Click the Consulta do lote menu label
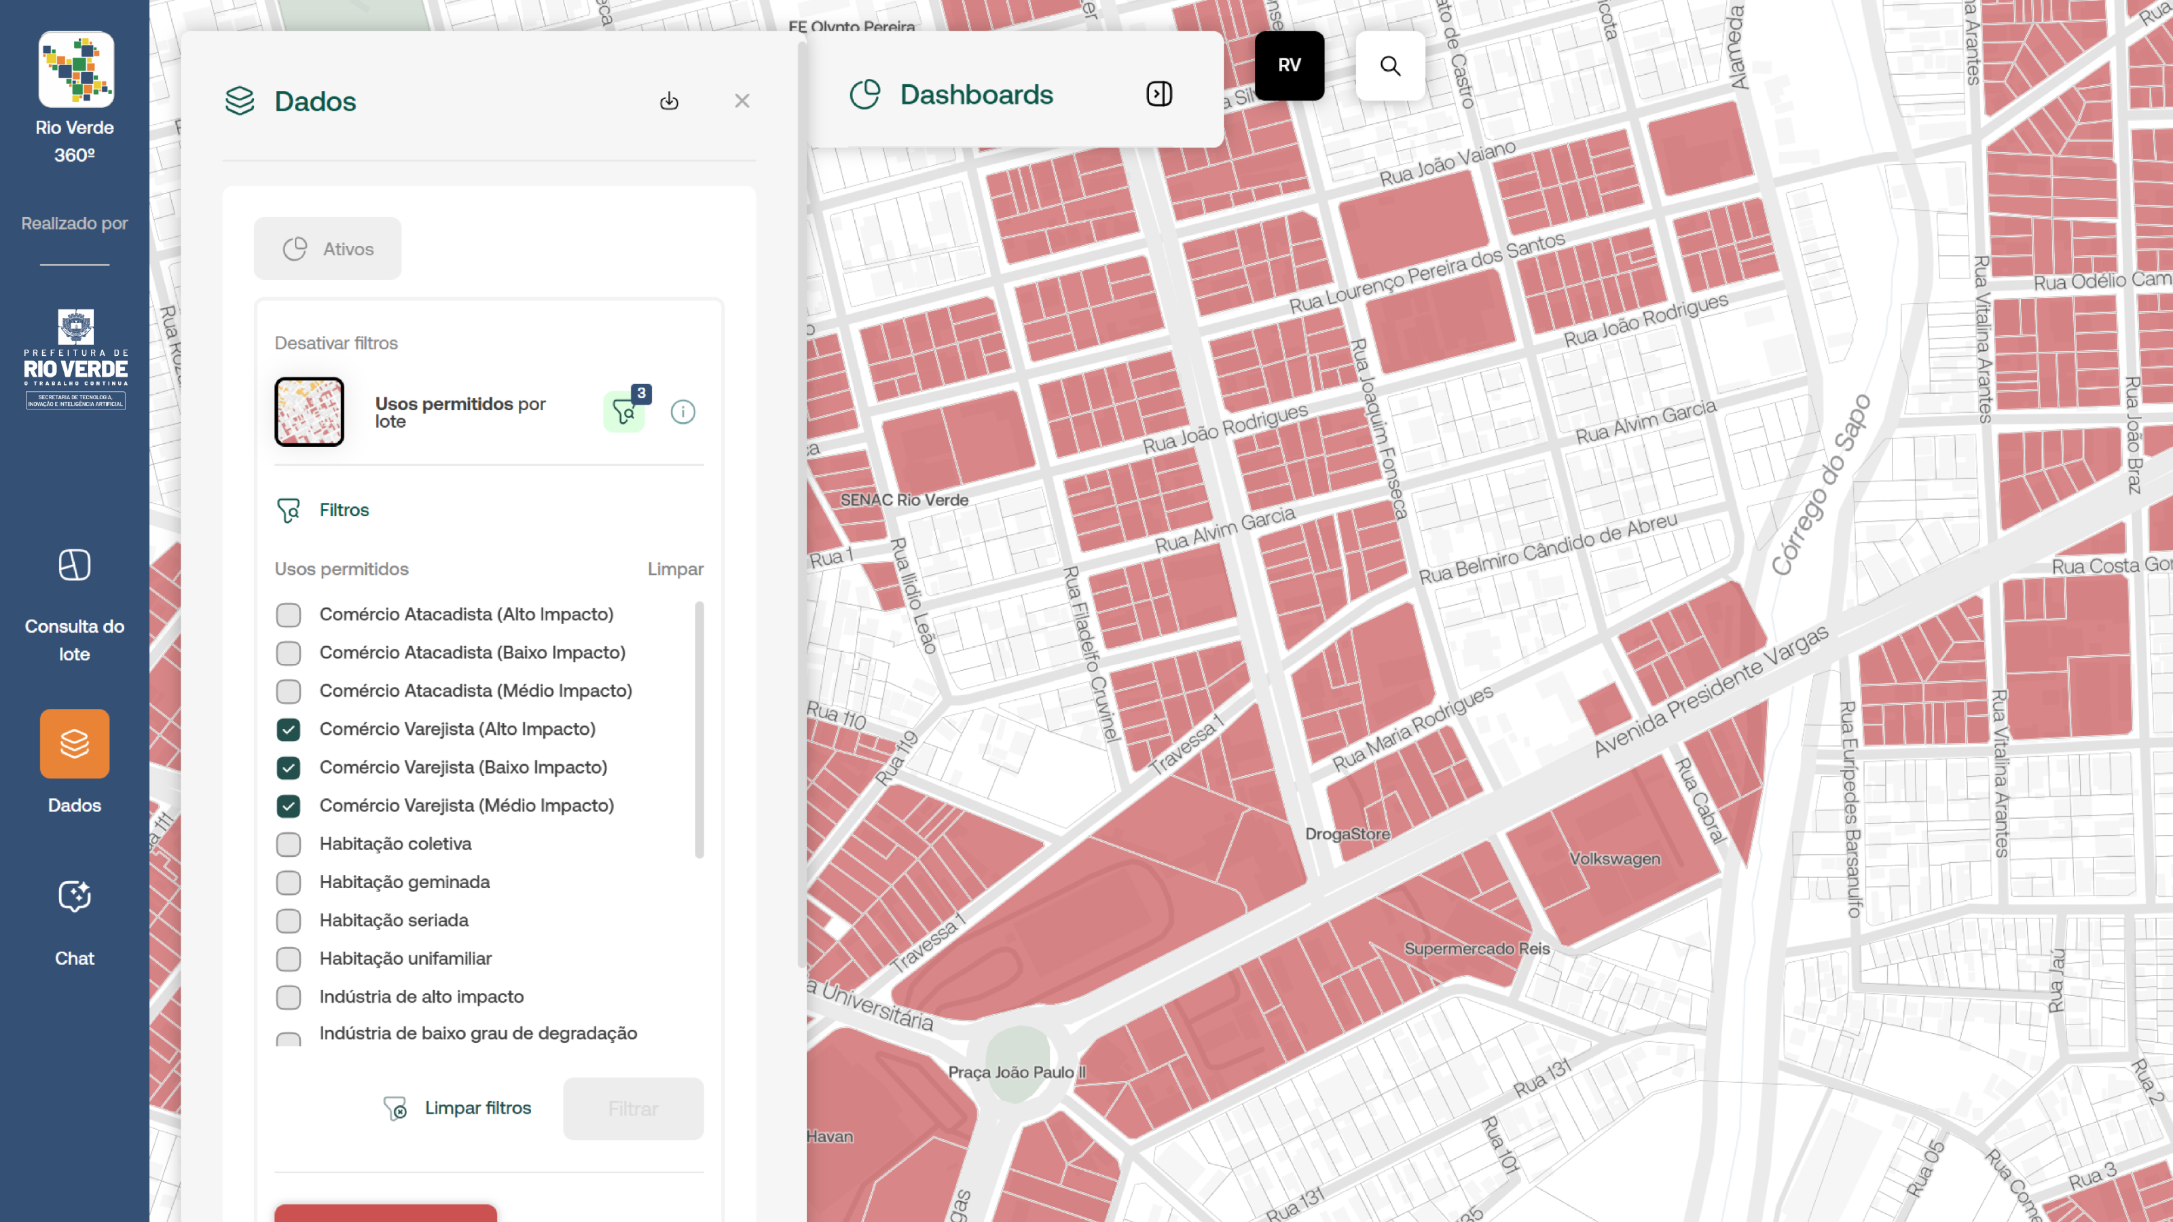This screenshot has height=1222, width=2173. (x=74, y=640)
